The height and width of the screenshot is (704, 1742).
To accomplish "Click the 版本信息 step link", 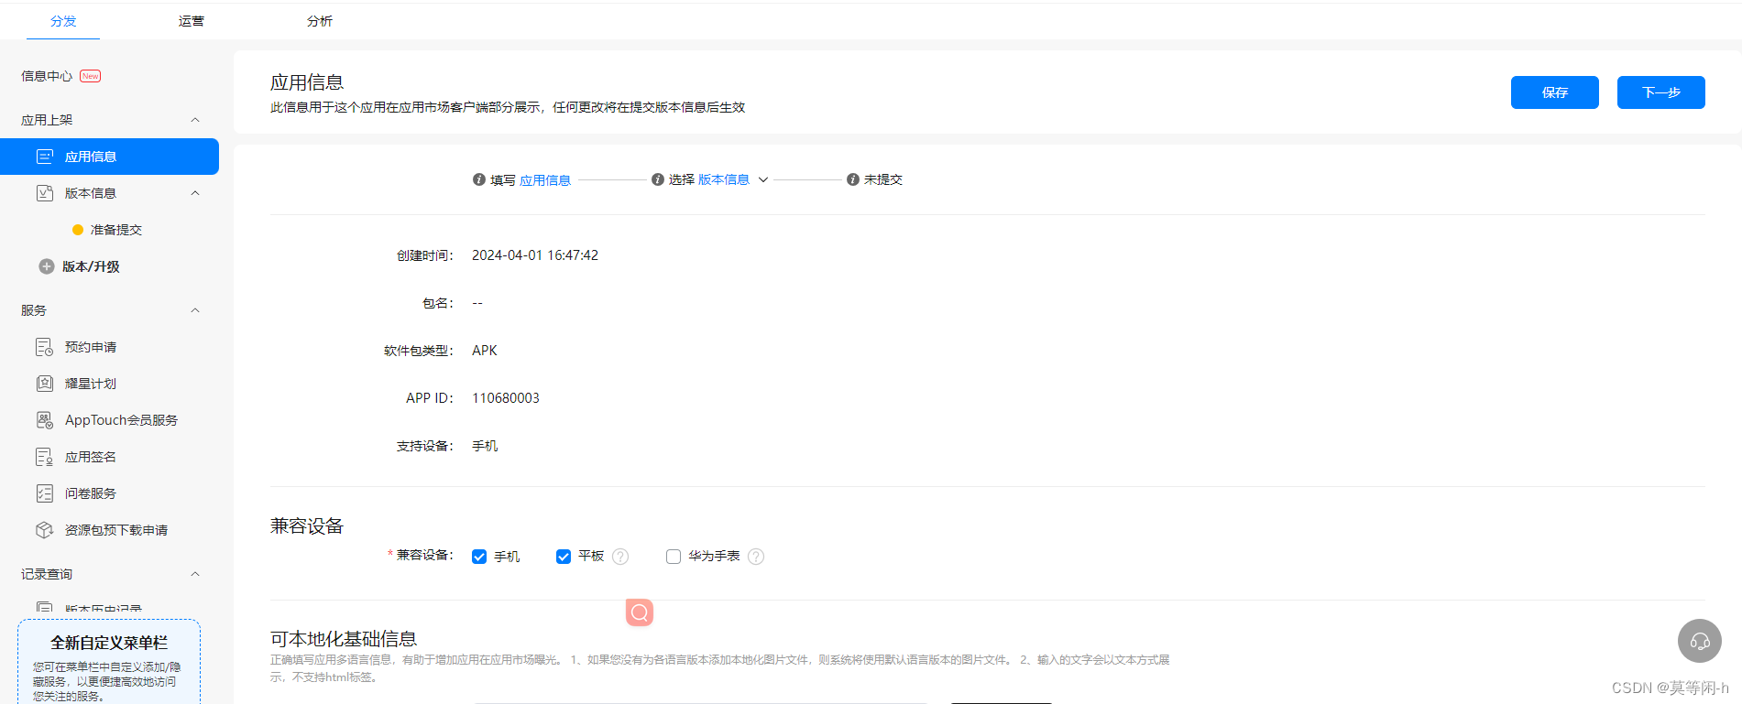I will [724, 179].
